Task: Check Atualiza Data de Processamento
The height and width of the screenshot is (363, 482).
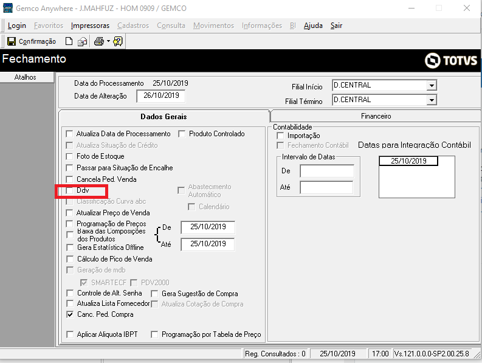Action: [x=69, y=134]
